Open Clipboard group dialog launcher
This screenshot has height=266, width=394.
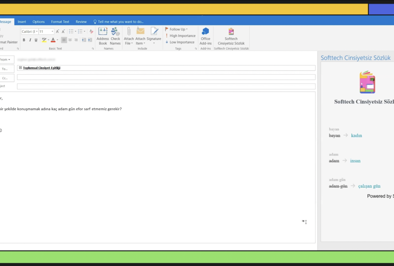[18, 48]
